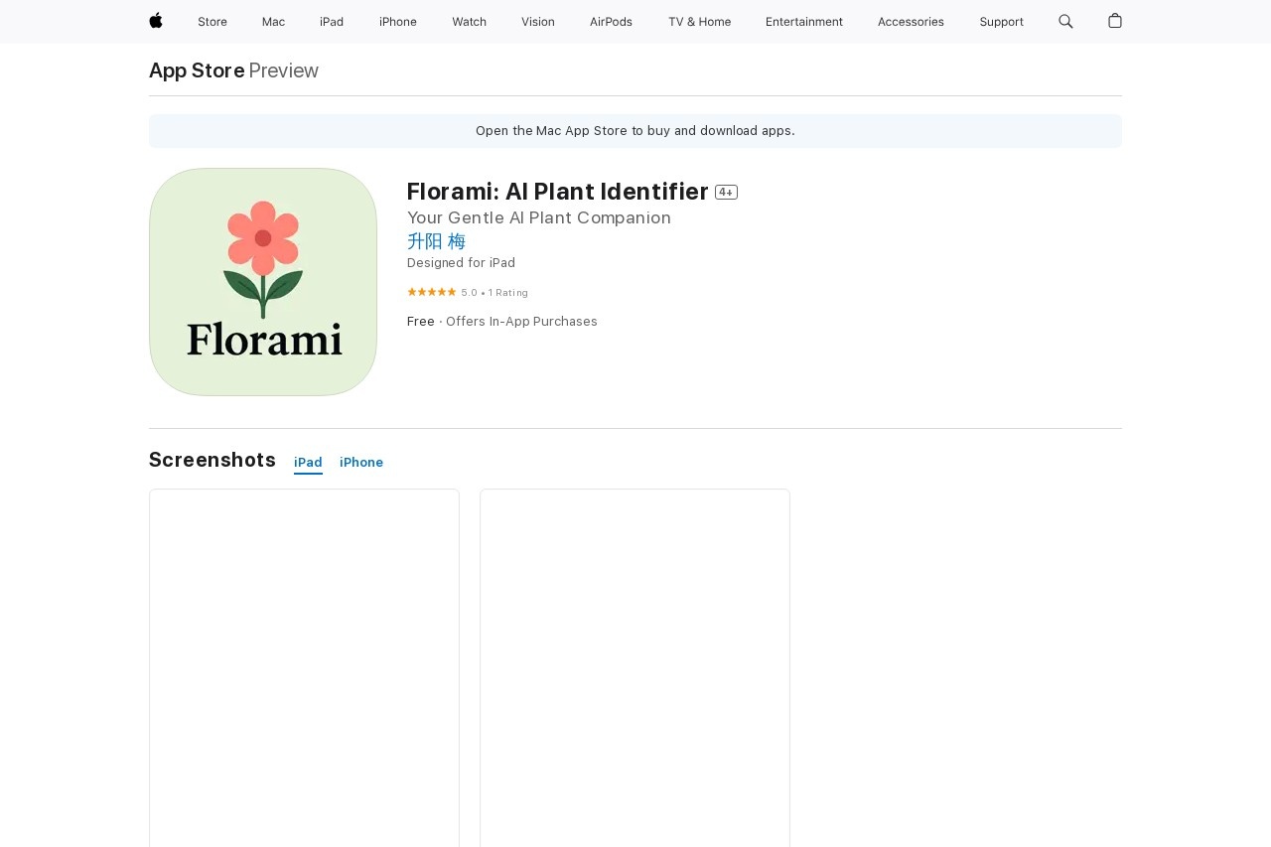Click the '5.0 • 1 Rating' text

pos(494,293)
